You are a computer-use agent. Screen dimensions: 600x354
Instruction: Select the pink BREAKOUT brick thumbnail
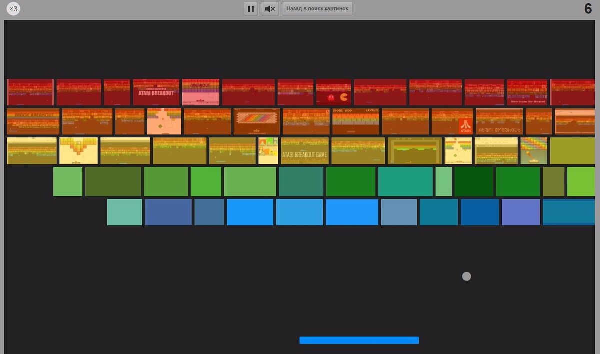(x=201, y=92)
